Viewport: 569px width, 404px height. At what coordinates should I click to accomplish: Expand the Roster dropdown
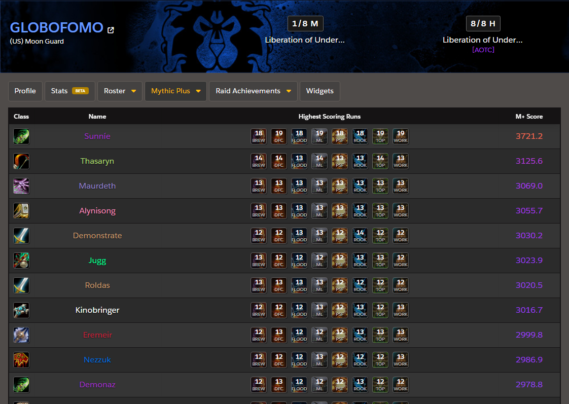pos(120,91)
